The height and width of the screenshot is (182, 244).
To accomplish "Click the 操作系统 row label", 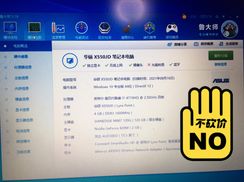I will point(70,87).
